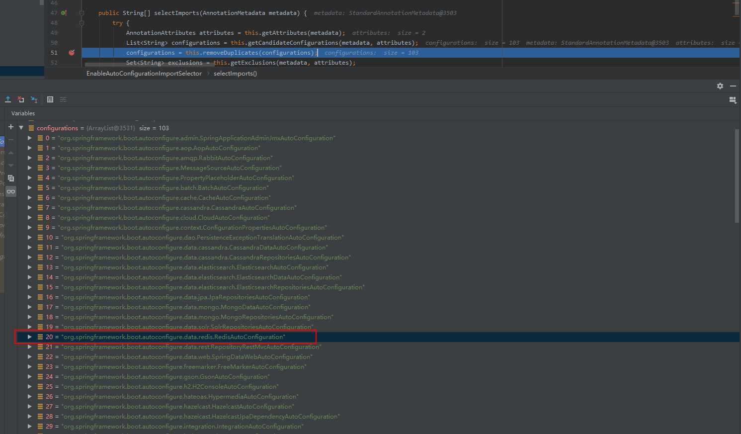The height and width of the screenshot is (434, 741).
Task: Click line number 50 in gutter
Action: (x=54, y=43)
